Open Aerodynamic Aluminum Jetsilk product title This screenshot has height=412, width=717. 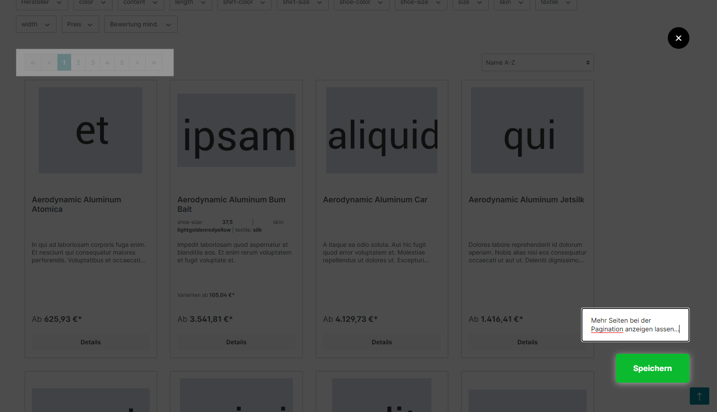(x=526, y=200)
